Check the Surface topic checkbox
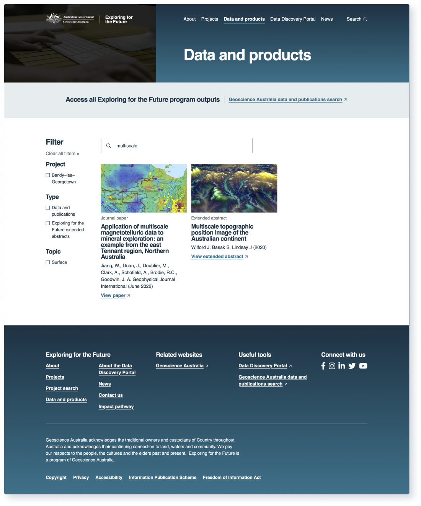421x506 pixels. 48,262
